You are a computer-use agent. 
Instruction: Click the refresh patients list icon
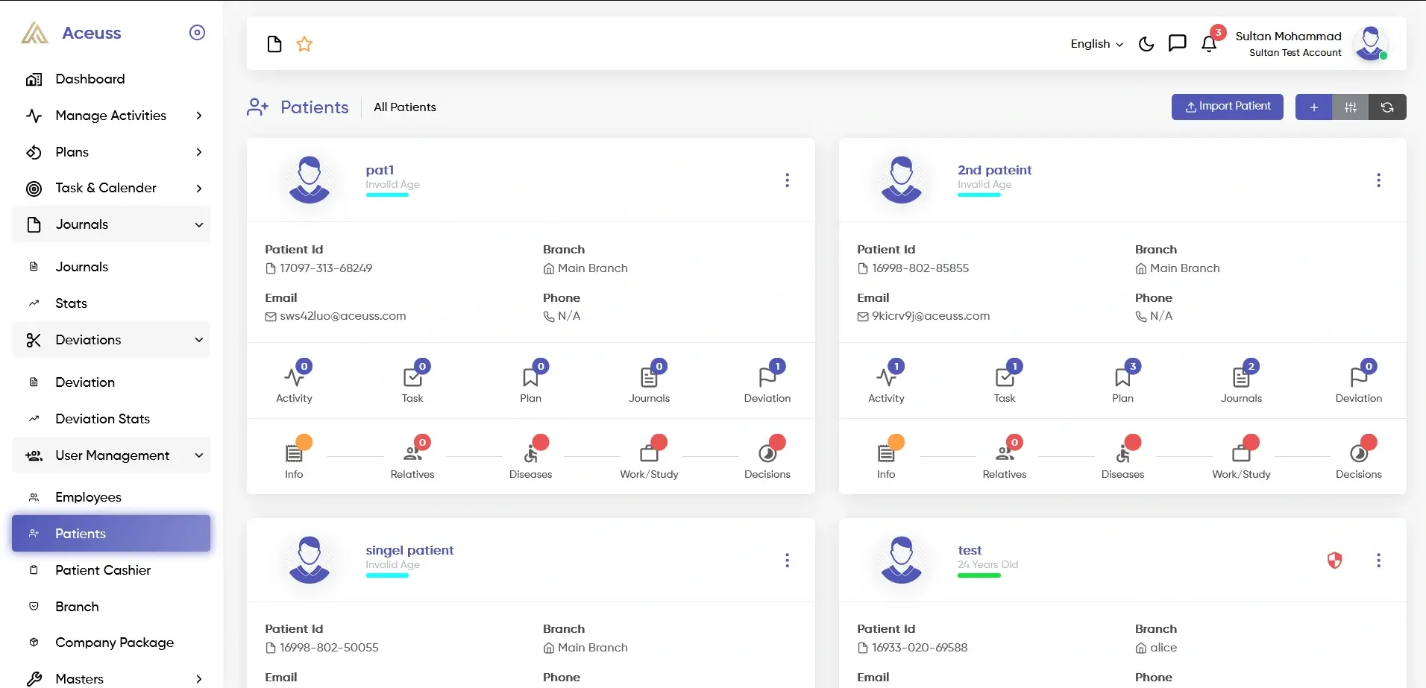pos(1387,107)
